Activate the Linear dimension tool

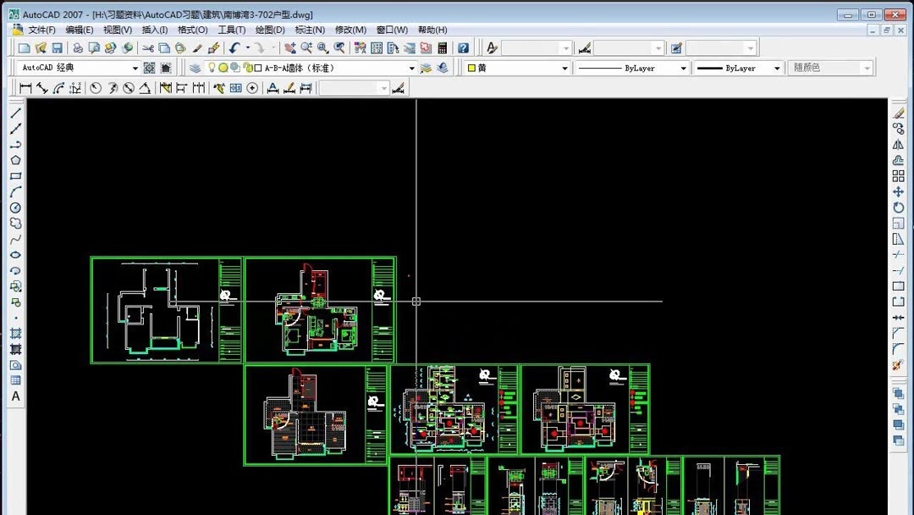[25, 88]
